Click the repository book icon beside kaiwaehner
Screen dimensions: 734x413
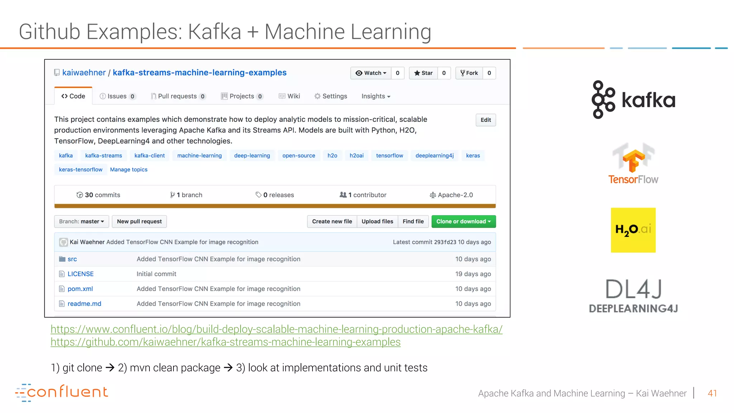[x=57, y=73]
